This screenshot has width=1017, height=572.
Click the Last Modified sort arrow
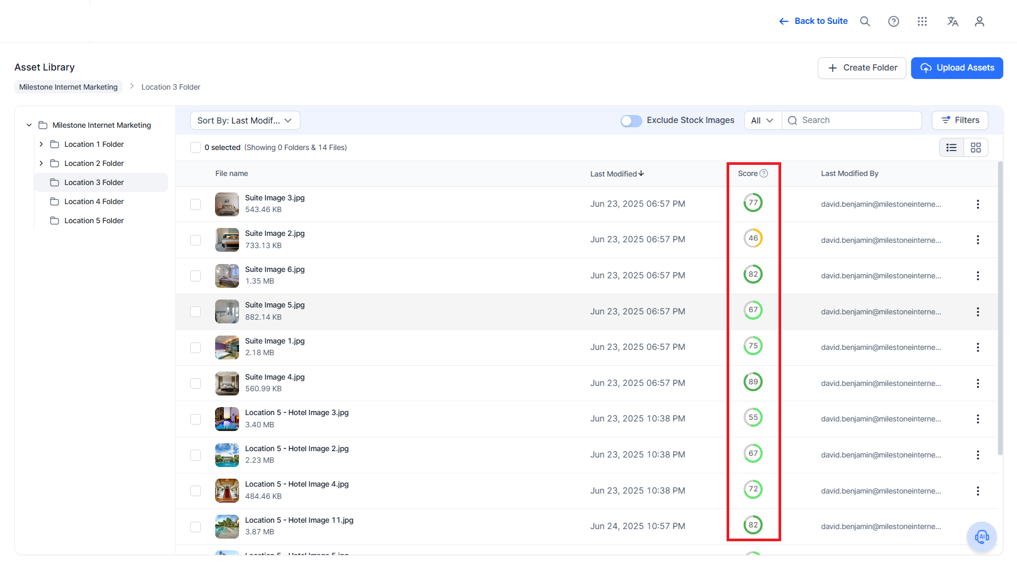[x=641, y=173]
